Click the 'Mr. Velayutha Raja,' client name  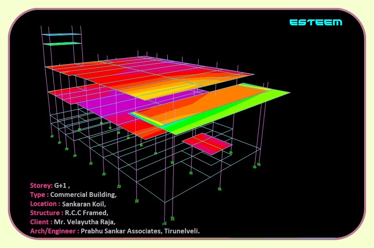click(85, 222)
